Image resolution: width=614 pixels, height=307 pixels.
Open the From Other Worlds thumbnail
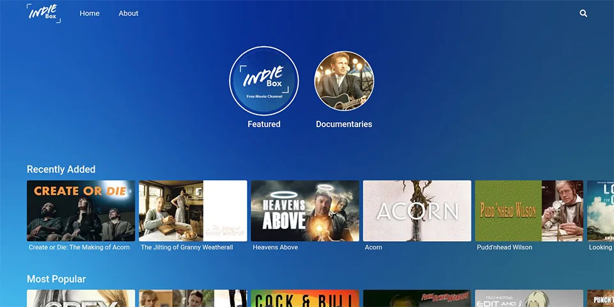tap(417, 299)
